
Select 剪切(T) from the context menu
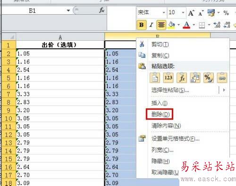coord(160,44)
